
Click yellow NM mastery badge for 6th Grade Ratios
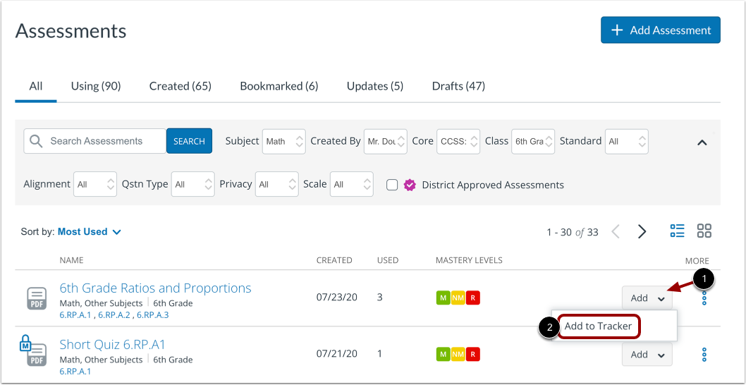(x=458, y=298)
